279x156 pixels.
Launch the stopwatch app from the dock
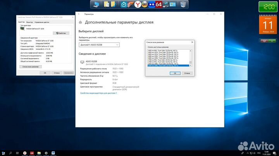click(124, 4)
